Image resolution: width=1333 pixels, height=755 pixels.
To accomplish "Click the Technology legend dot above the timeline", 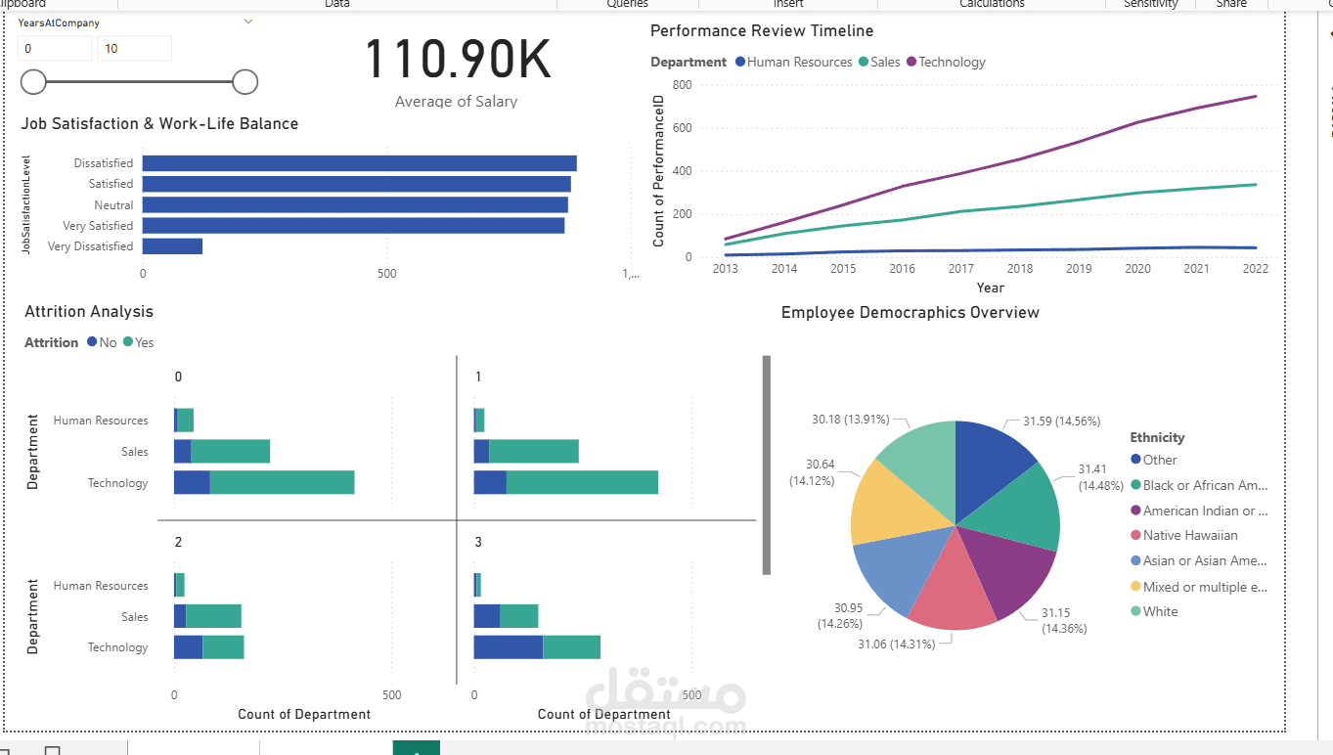I will click(912, 62).
